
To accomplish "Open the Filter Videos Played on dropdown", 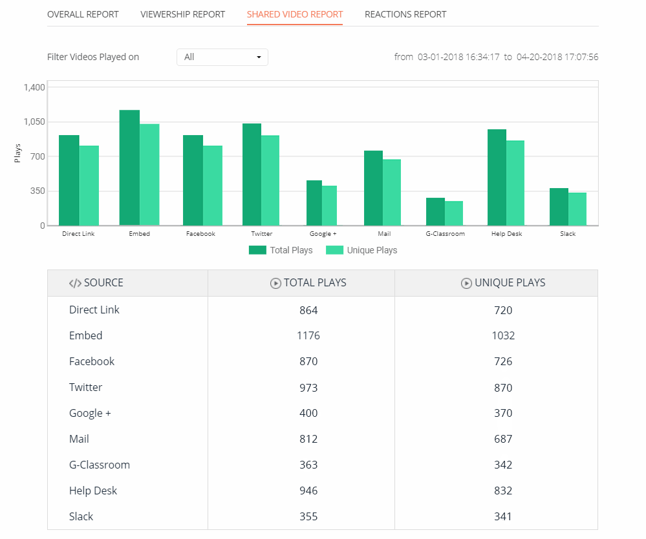I will pyautogui.click(x=222, y=57).
